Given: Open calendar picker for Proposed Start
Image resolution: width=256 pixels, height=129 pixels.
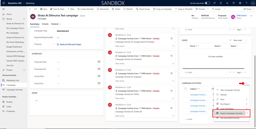Looking at the screenshot, I should 99,62.
